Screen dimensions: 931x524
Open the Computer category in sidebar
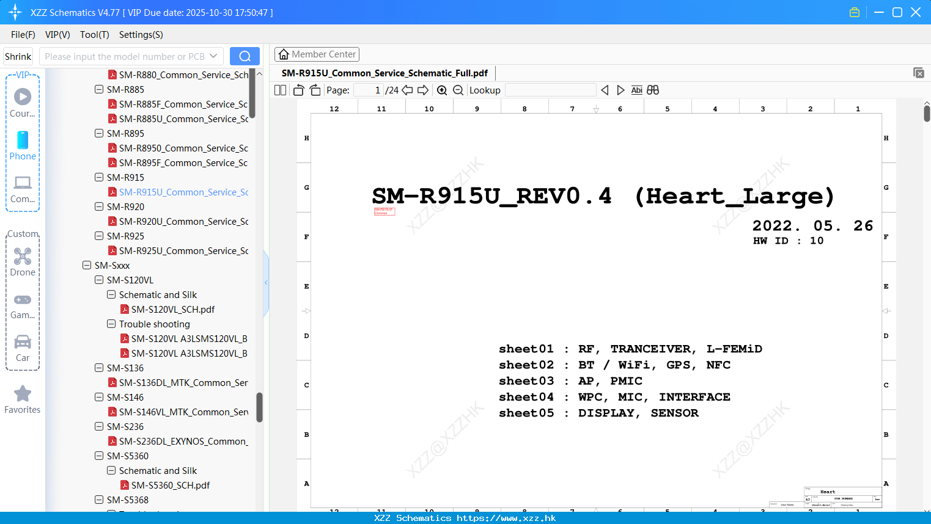[23, 189]
